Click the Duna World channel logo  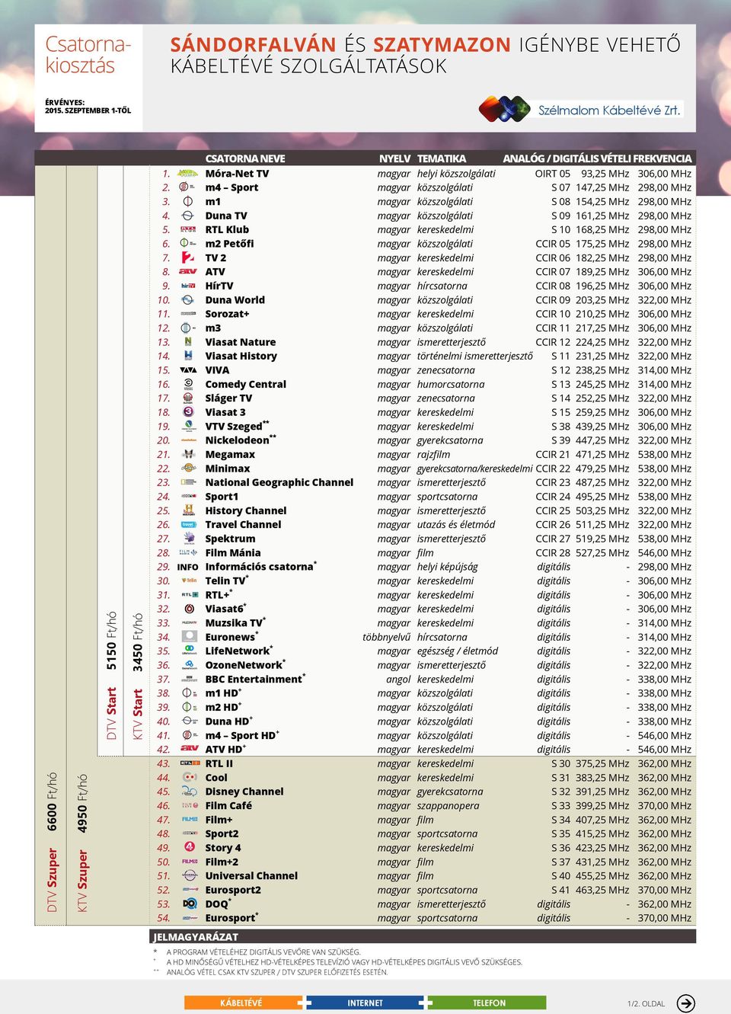[187, 300]
